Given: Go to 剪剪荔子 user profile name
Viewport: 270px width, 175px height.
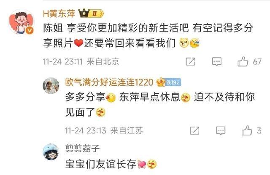Looking at the screenshot, I should [x=82, y=148].
